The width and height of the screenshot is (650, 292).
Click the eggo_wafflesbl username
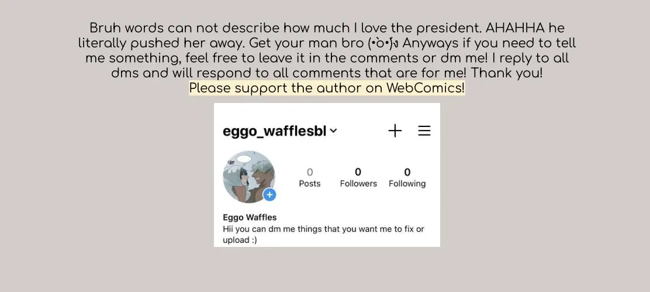coord(274,131)
